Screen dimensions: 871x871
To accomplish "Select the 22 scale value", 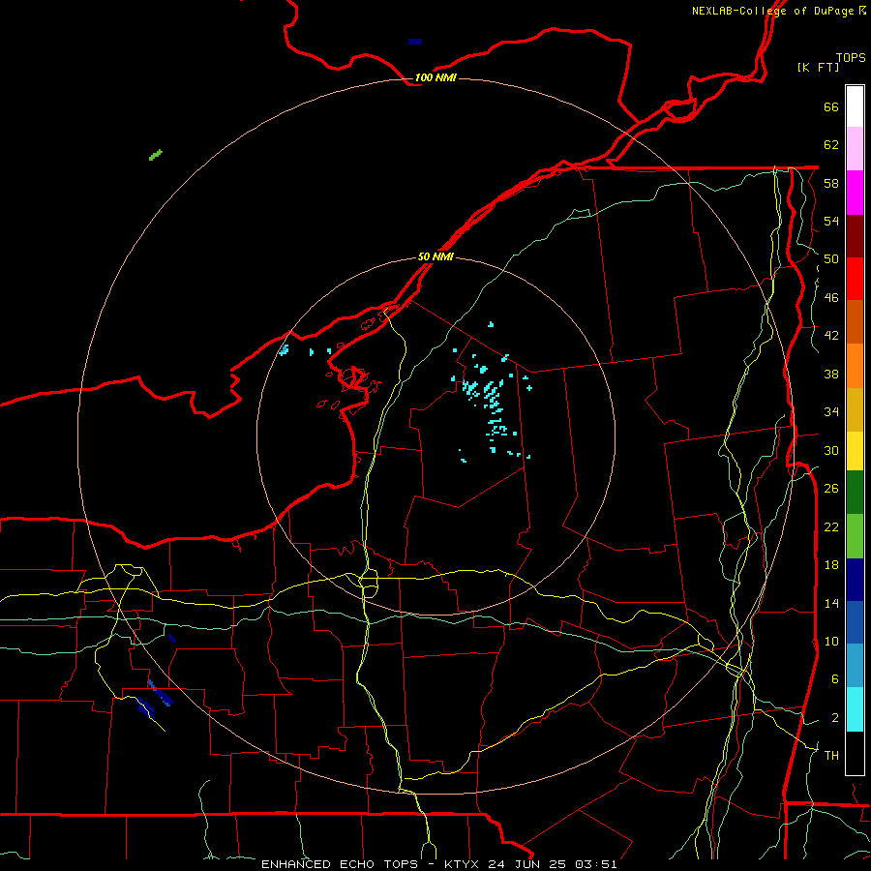I will [x=831, y=526].
